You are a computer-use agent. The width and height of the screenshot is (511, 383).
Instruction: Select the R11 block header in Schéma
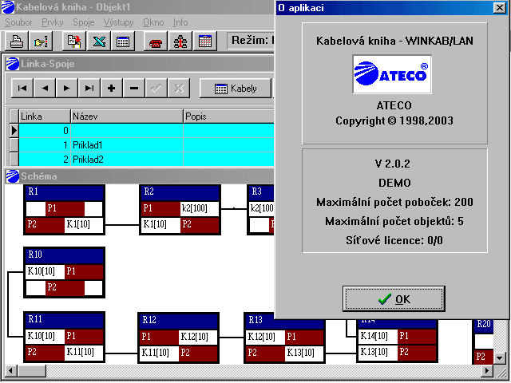[64, 320]
